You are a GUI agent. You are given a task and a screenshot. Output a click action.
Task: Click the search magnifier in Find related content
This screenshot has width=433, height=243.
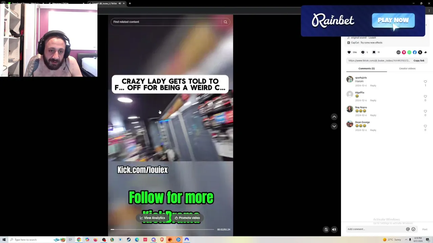226,22
